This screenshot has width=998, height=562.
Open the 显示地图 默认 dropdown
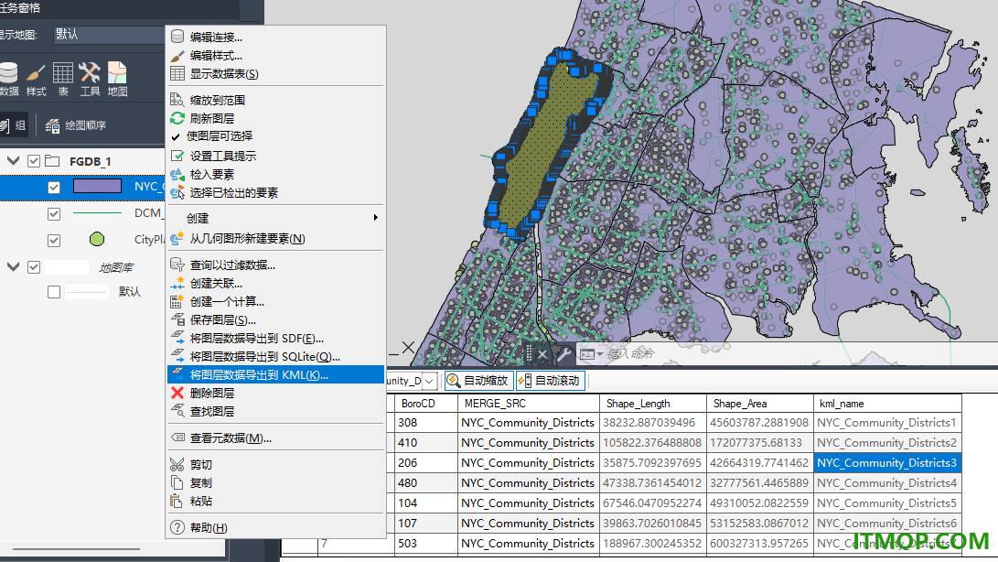pos(108,35)
